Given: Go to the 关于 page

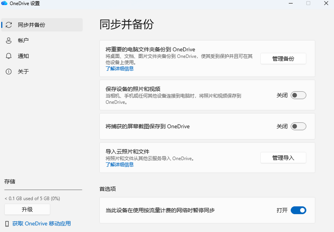Looking at the screenshot, I should coord(42,72).
